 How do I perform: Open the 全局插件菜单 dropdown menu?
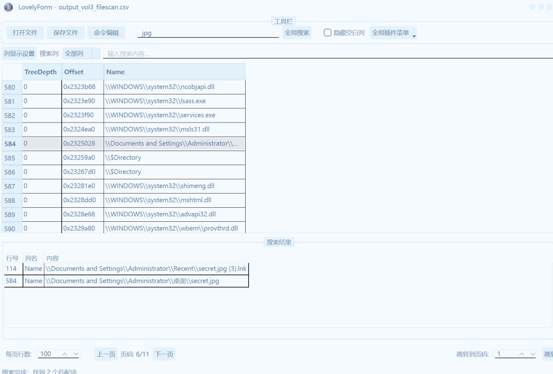point(393,33)
